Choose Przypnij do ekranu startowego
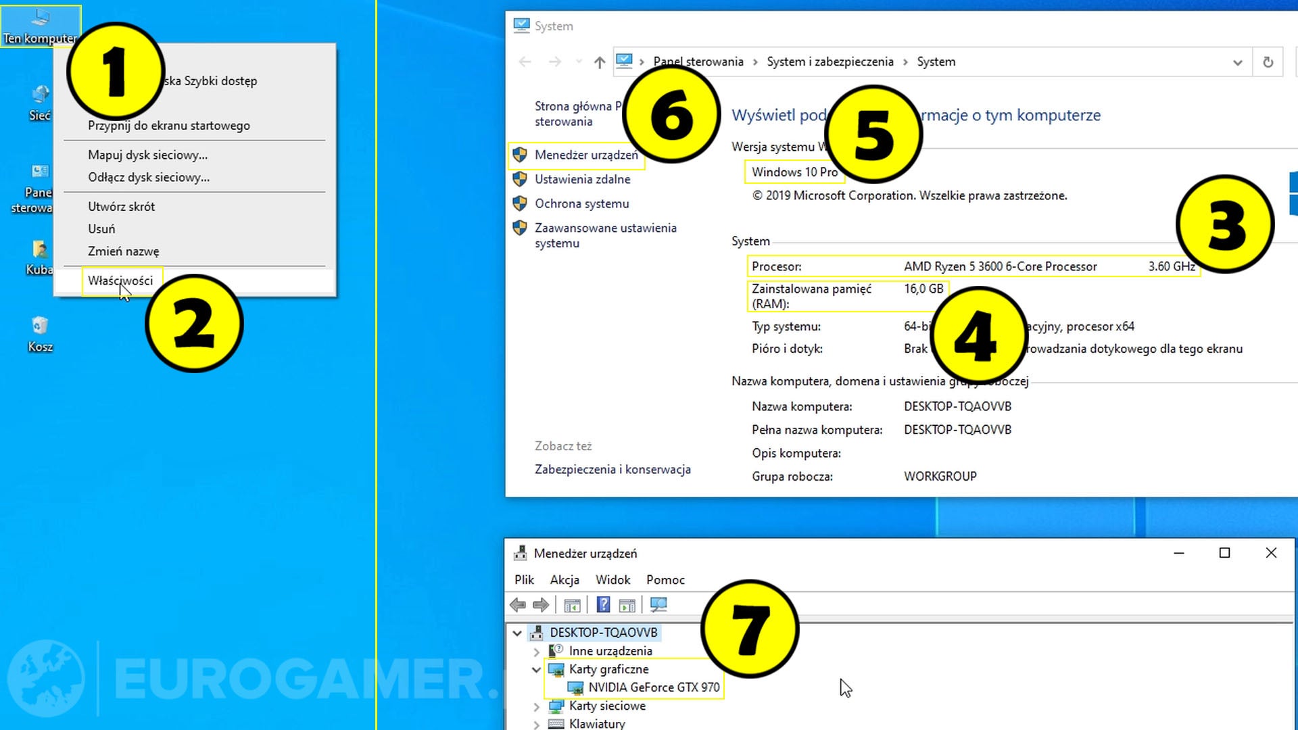Viewport: 1298px width, 730px height. (169, 125)
